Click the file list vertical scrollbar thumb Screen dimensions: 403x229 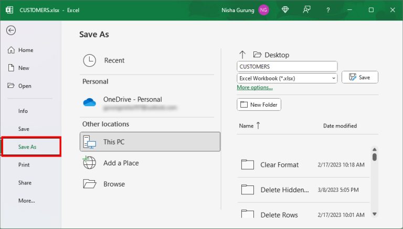pyautogui.click(x=374, y=157)
